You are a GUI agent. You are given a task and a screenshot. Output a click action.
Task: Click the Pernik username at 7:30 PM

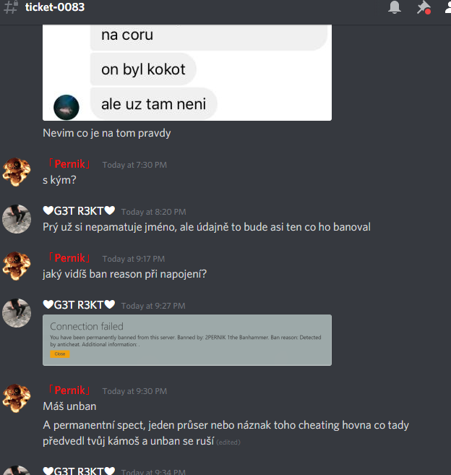click(x=69, y=164)
